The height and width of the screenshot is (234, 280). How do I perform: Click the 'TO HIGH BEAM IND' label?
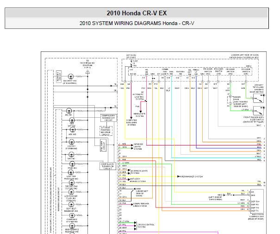(x=87, y=64)
